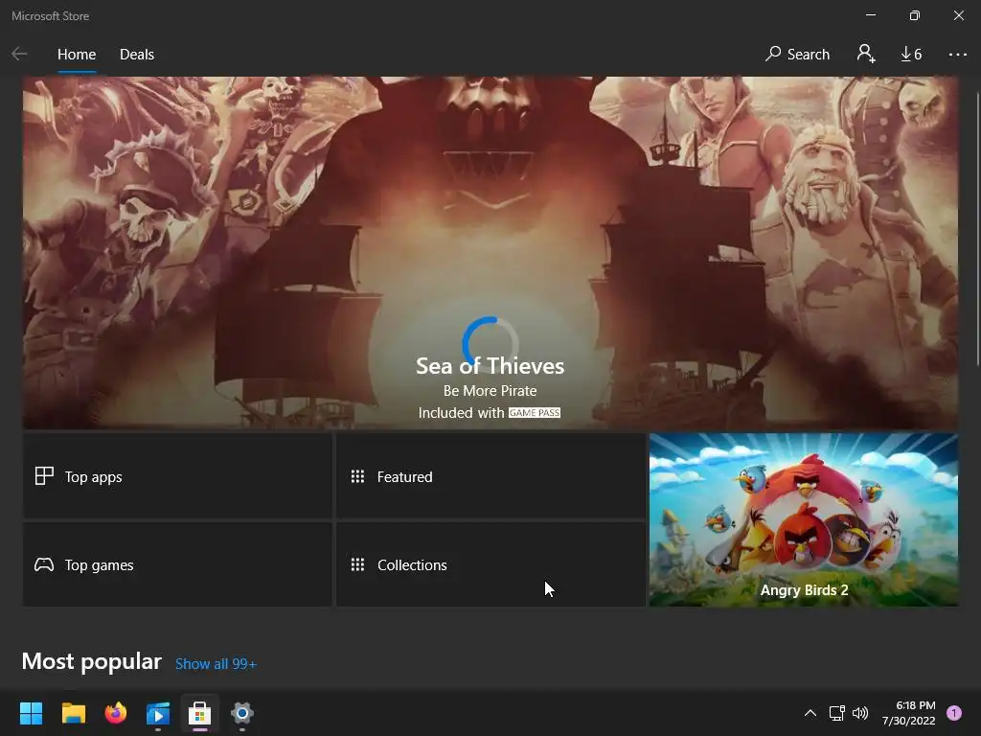Image resolution: width=981 pixels, height=736 pixels.
Task: Restore down the Microsoft Store window
Action: [x=915, y=15]
